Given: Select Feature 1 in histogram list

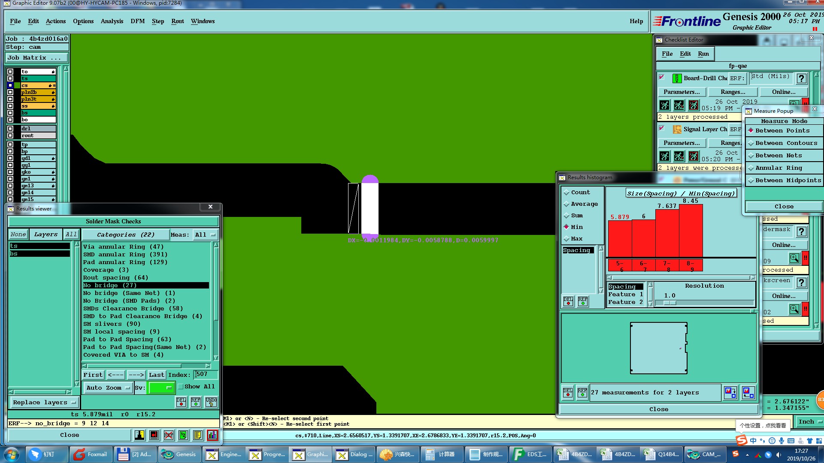Looking at the screenshot, I should (x=625, y=295).
